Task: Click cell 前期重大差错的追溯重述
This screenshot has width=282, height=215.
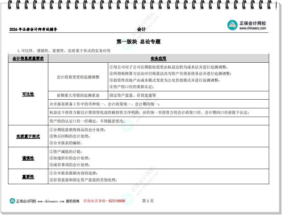Action: coord(78,95)
